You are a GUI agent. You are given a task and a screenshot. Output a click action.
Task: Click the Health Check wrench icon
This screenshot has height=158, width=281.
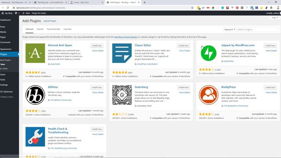35,136
